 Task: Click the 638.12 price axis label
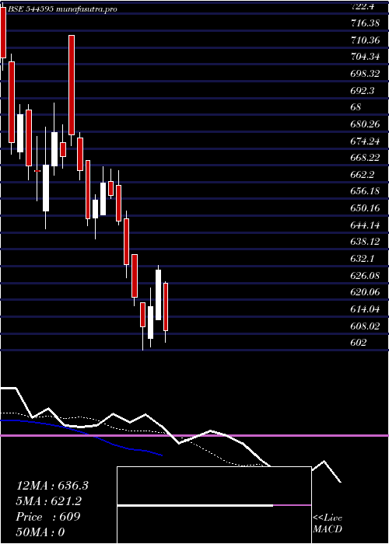click(x=366, y=242)
